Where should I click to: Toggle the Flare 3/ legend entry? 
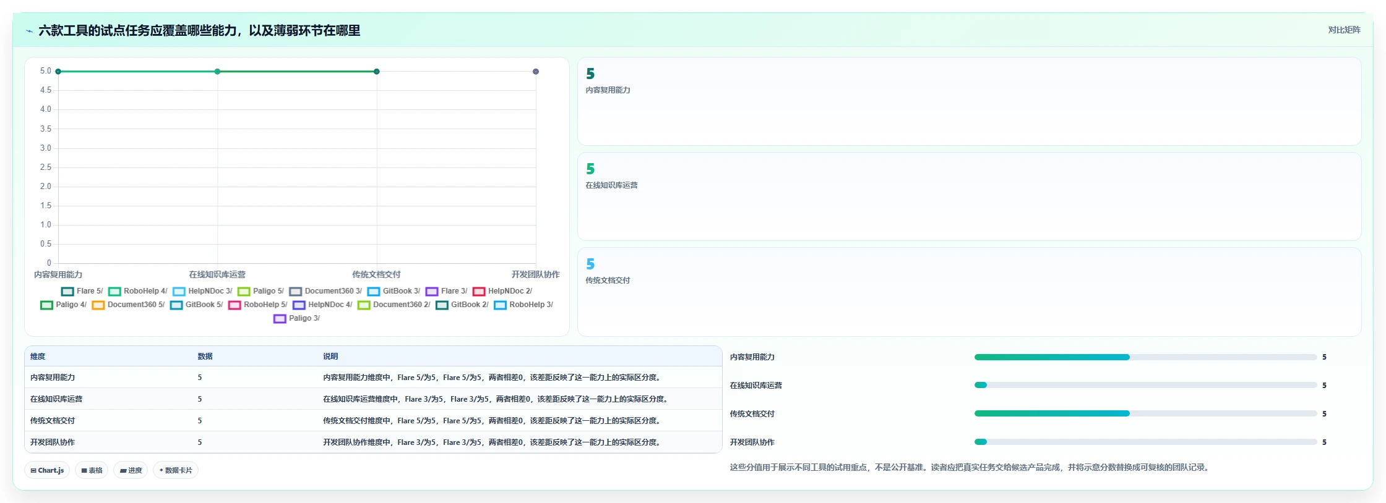446,291
